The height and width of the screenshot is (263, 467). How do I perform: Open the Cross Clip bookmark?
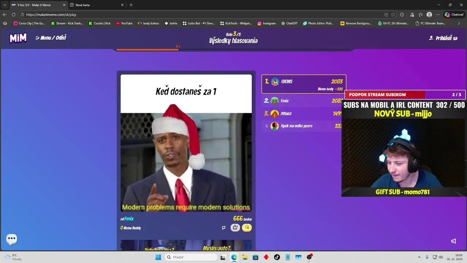pyautogui.click(x=30, y=23)
